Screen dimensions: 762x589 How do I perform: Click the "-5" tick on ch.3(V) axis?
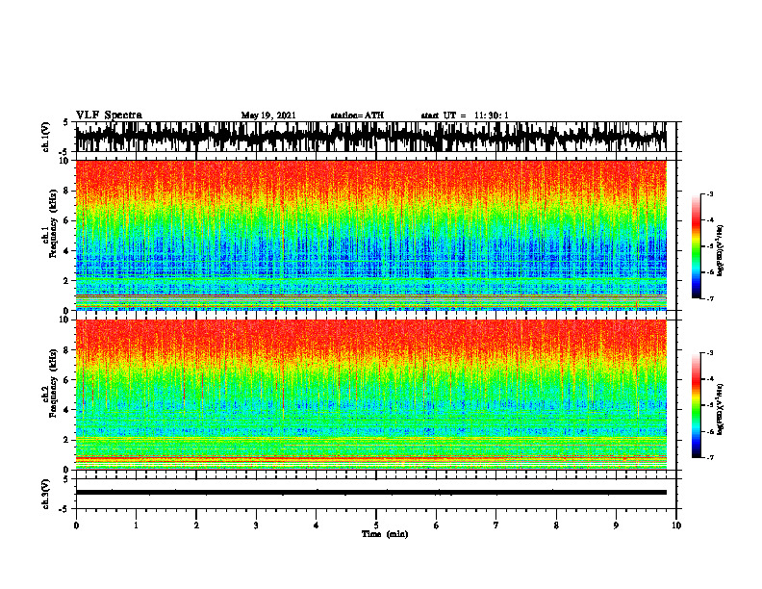[64, 509]
